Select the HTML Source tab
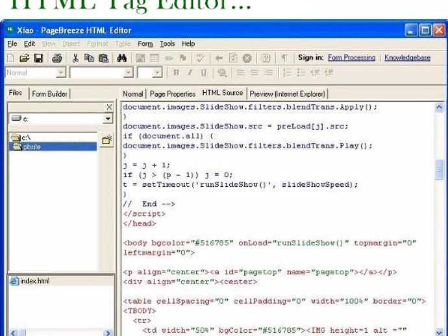The width and height of the screenshot is (448, 336). point(222,93)
